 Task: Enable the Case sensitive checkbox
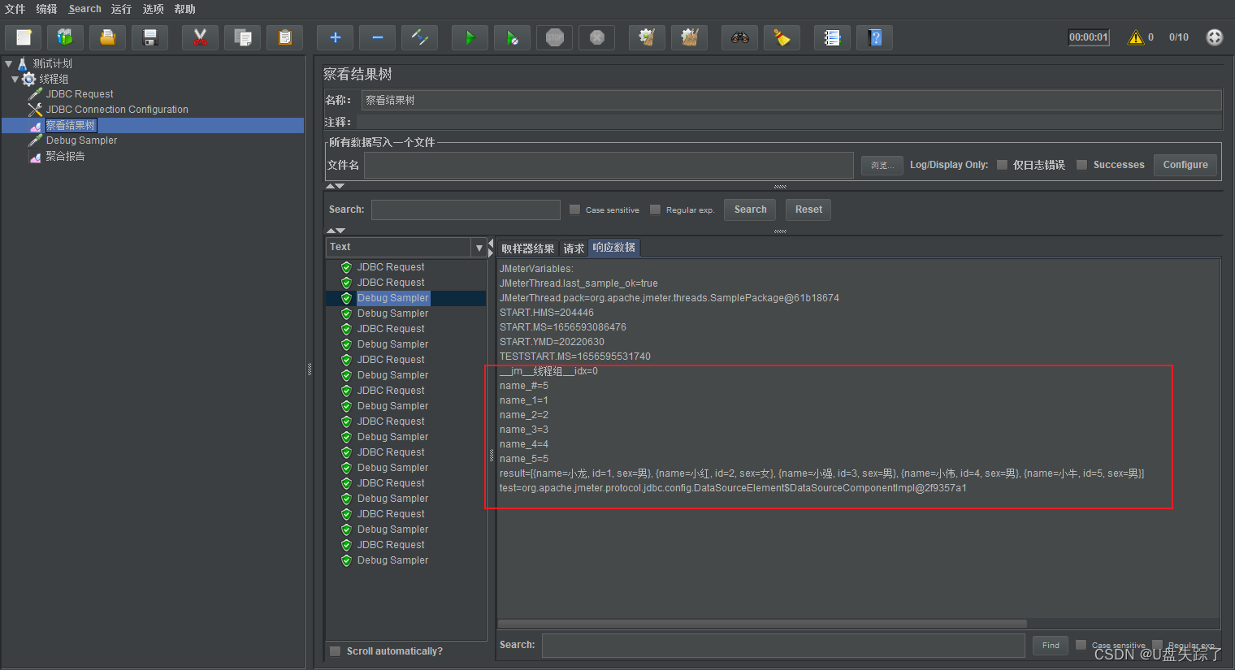click(575, 209)
